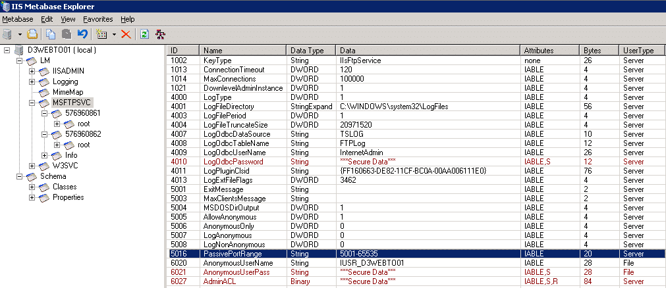Viewport: 666px width, 288px height.
Task: Collapse the Schema tree node
Action: (x=20, y=176)
